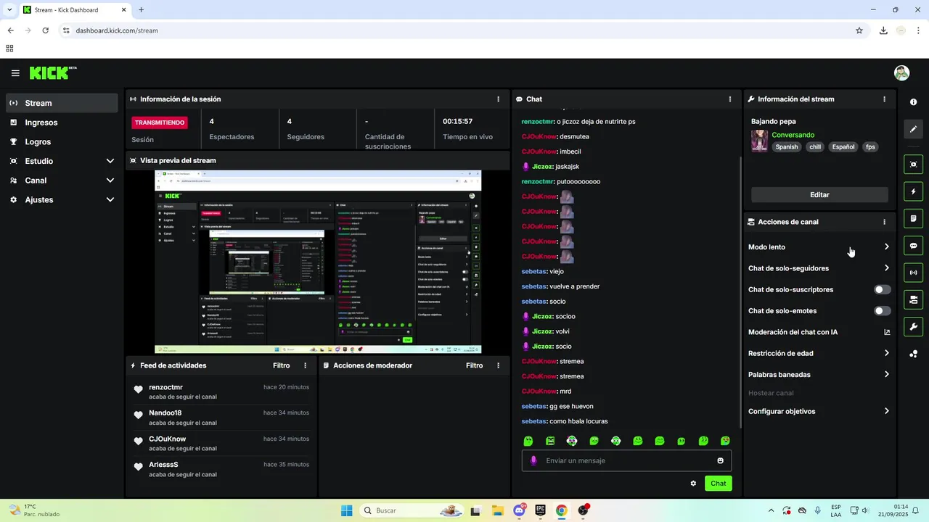Click the chill tag chip
The image size is (929, 522).
[815, 146]
